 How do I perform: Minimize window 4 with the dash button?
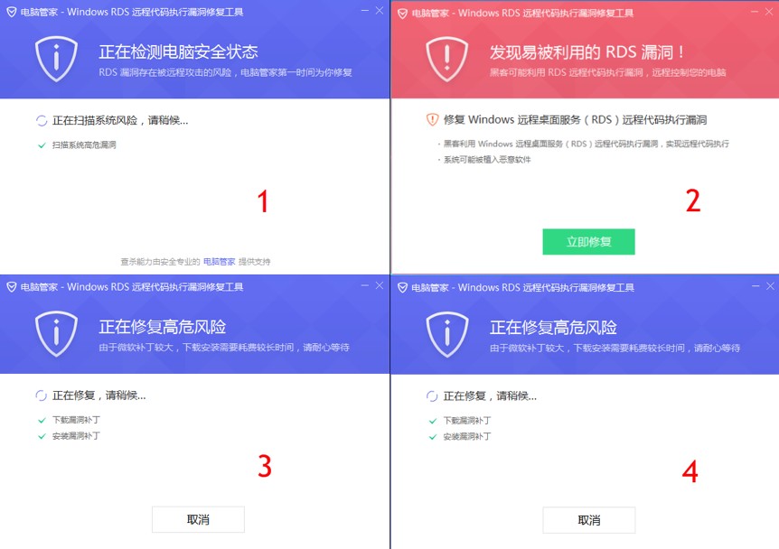pos(756,286)
